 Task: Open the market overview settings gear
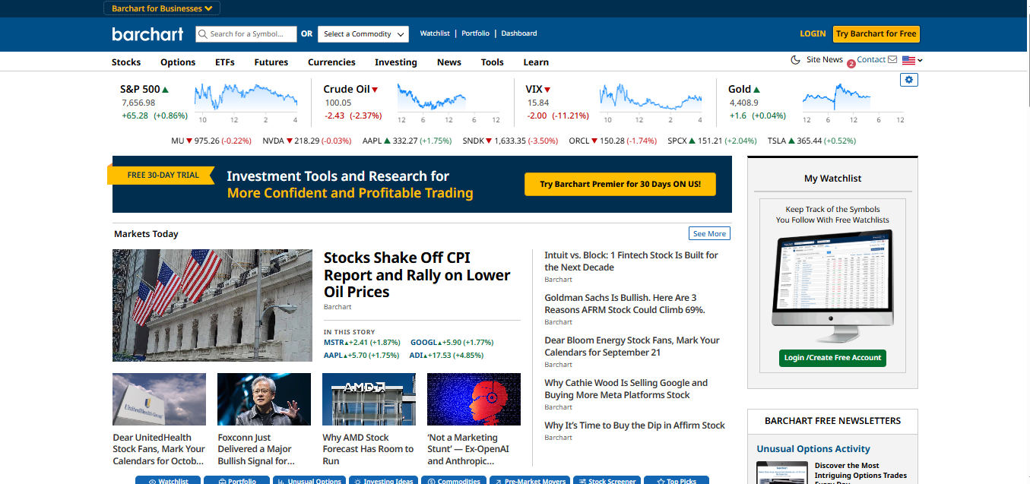tap(909, 80)
